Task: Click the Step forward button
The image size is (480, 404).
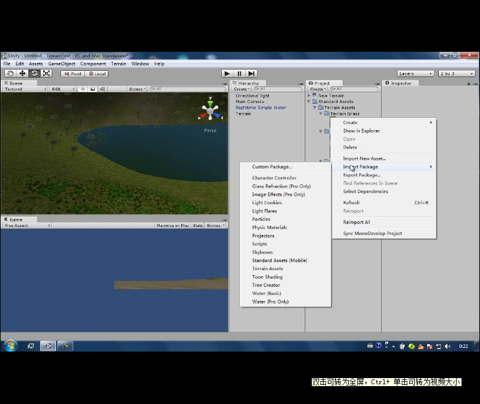Action: [x=251, y=73]
